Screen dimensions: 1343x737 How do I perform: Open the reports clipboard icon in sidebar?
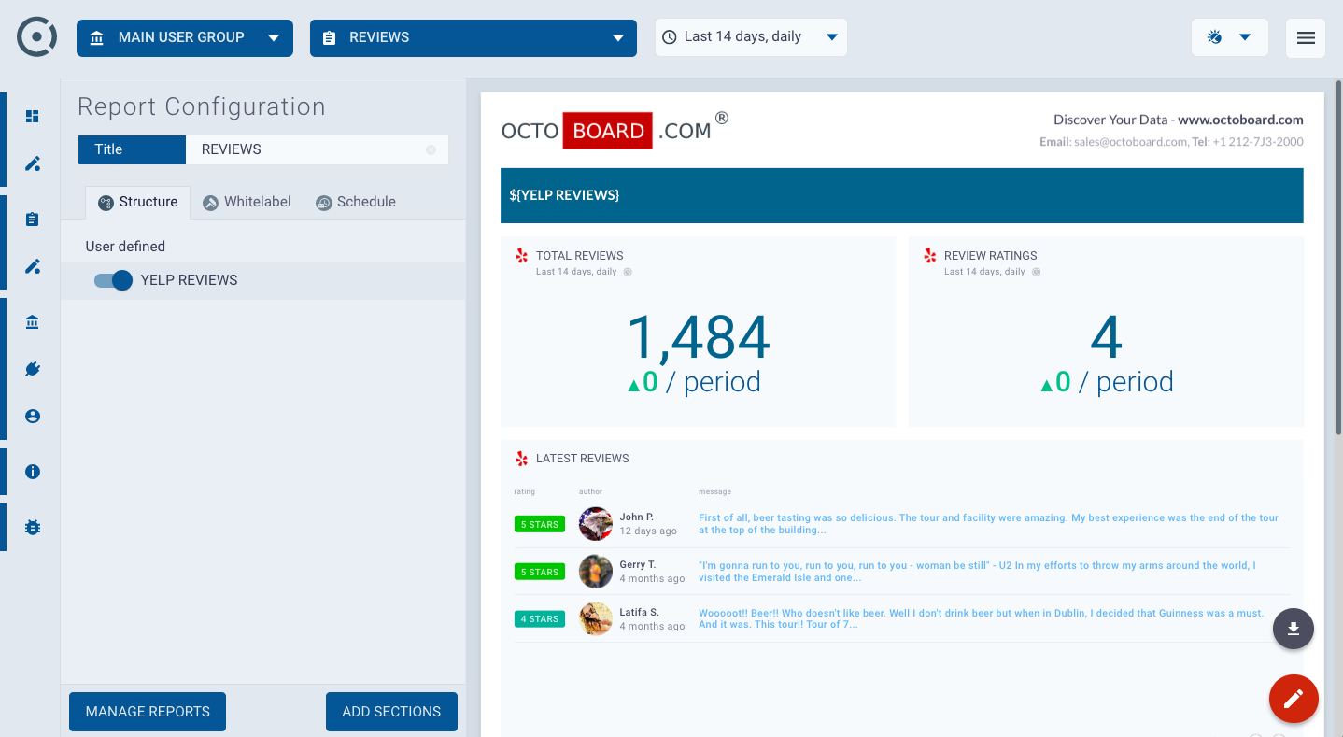coord(33,220)
